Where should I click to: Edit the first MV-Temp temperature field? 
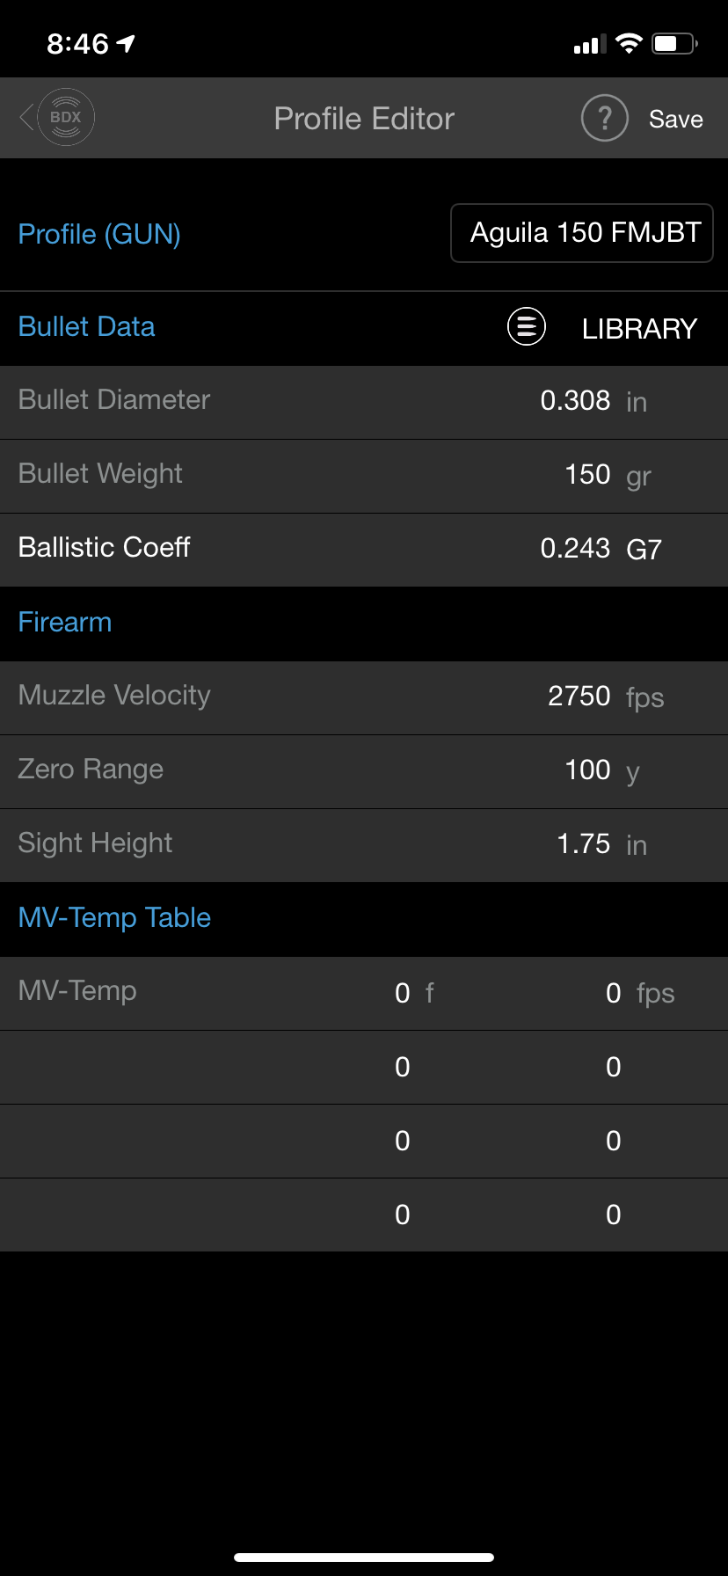[403, 993]
